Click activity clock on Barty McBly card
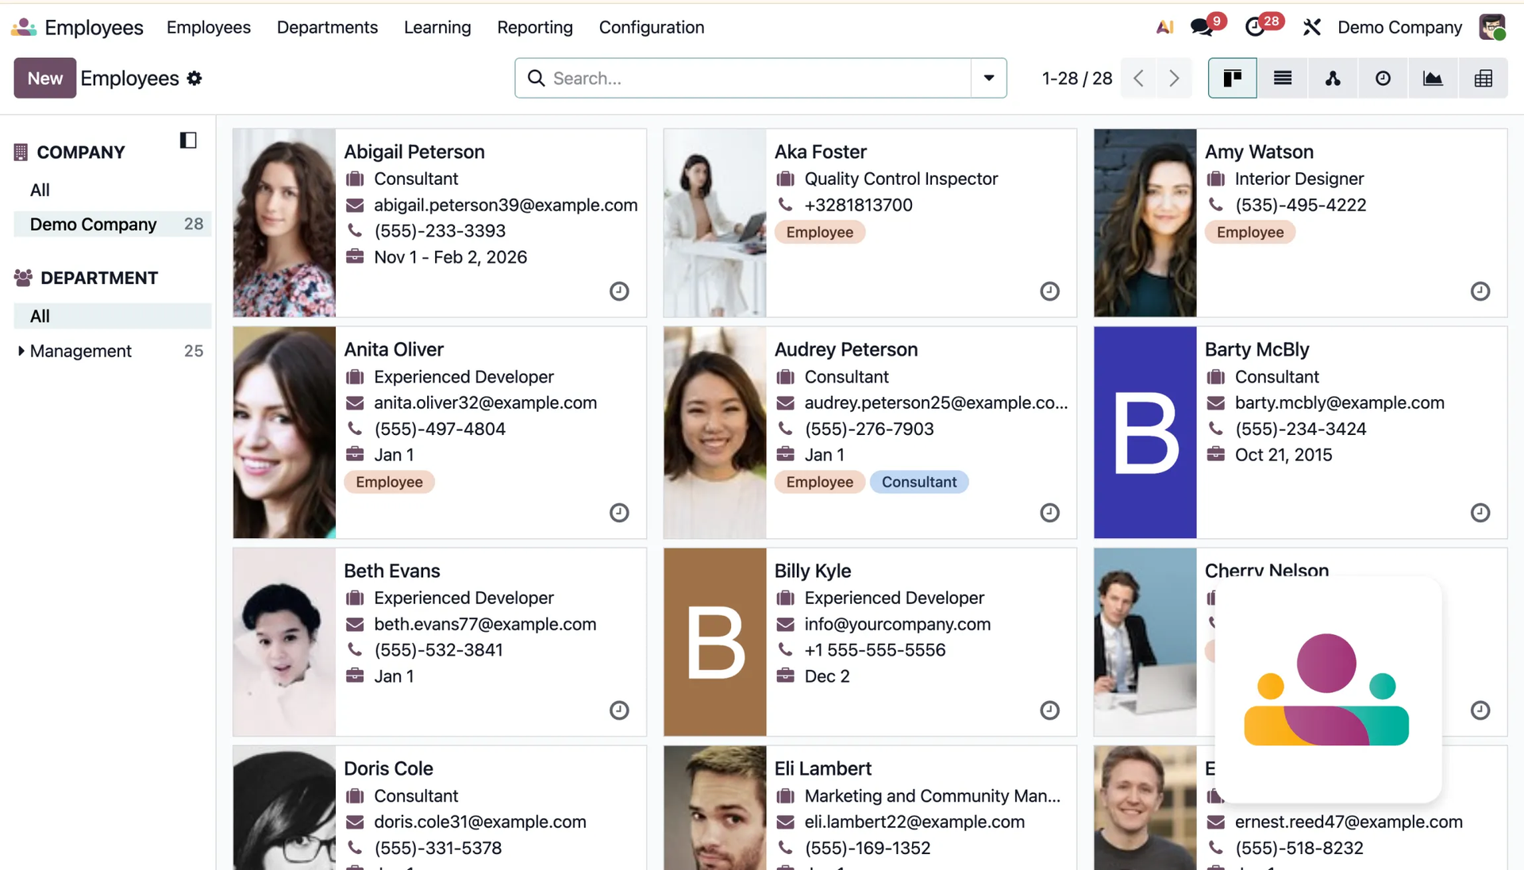 (x=1480, y=513)
